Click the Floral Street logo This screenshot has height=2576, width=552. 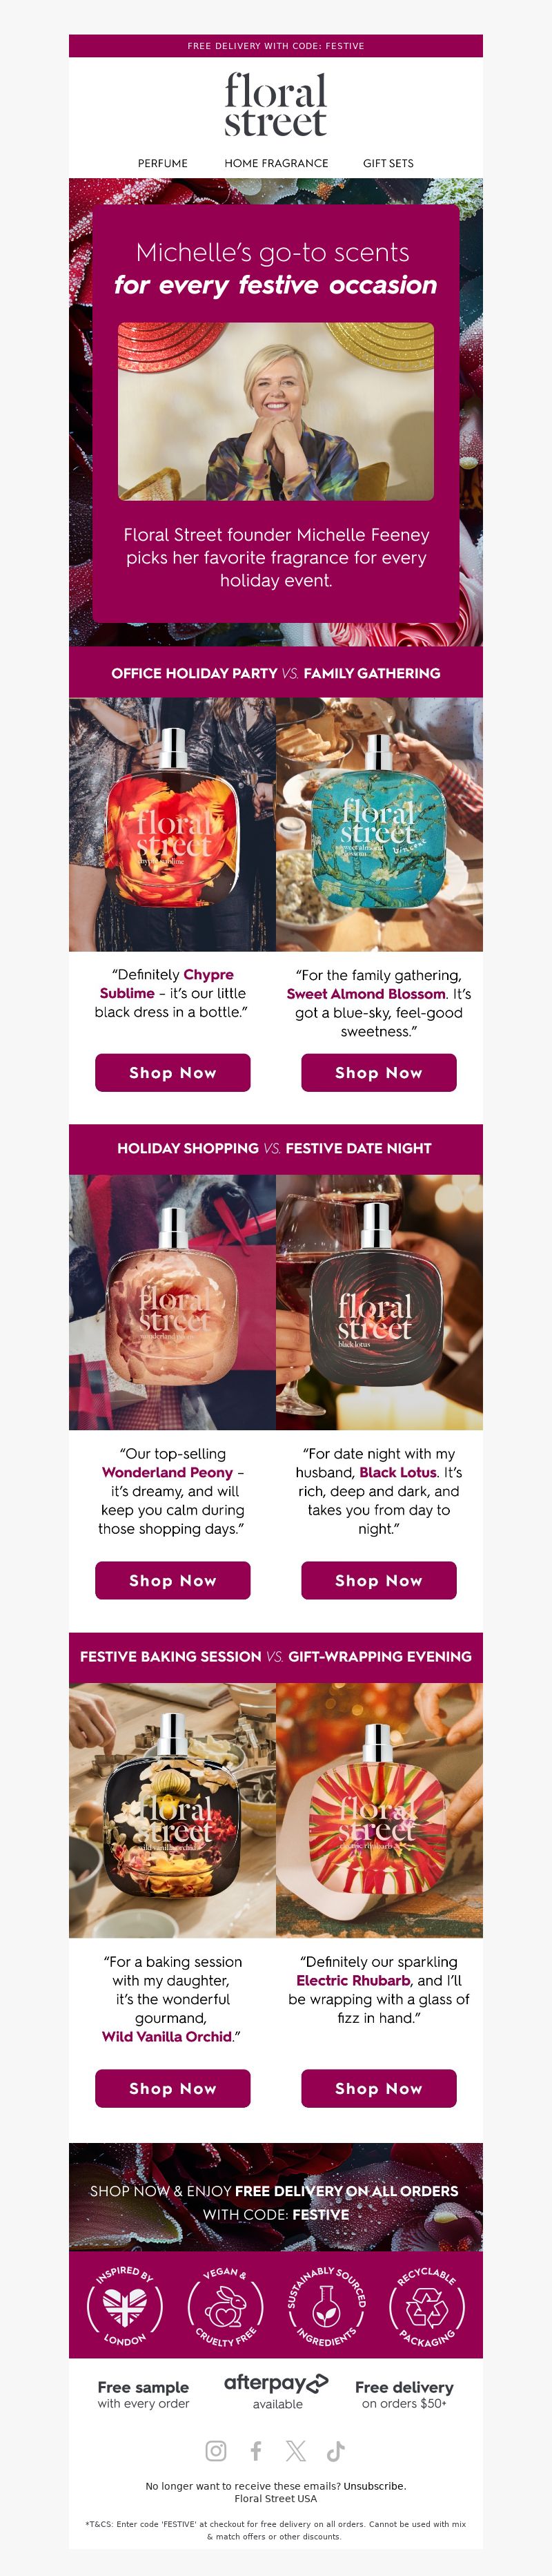276,104
